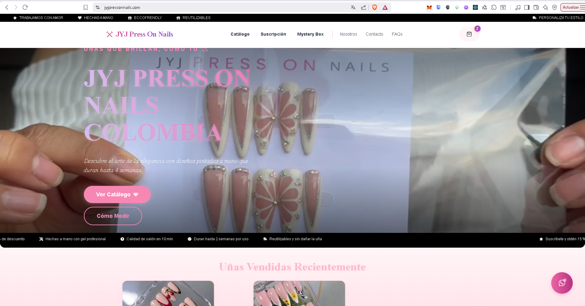Screen dimensions: 585x306
Task: Open second recently sold nails thumbnail
Action: (299, 293)
